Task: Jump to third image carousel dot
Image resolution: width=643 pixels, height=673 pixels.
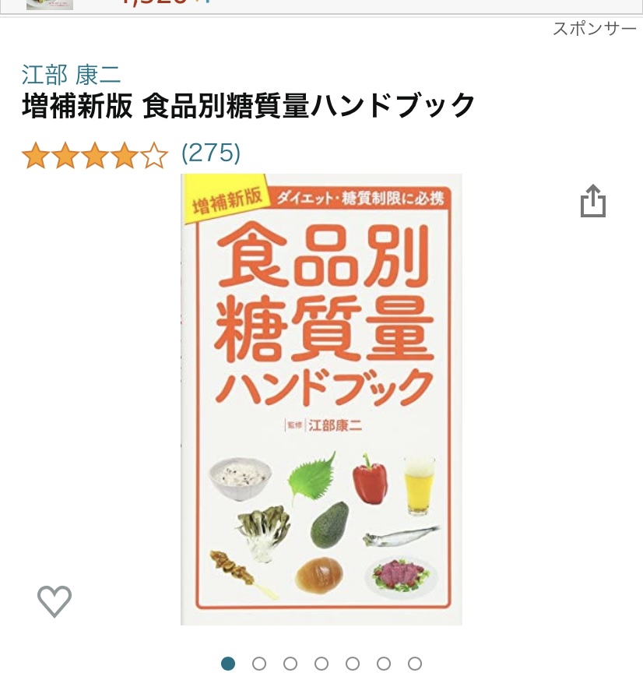Action: [290, 663]
